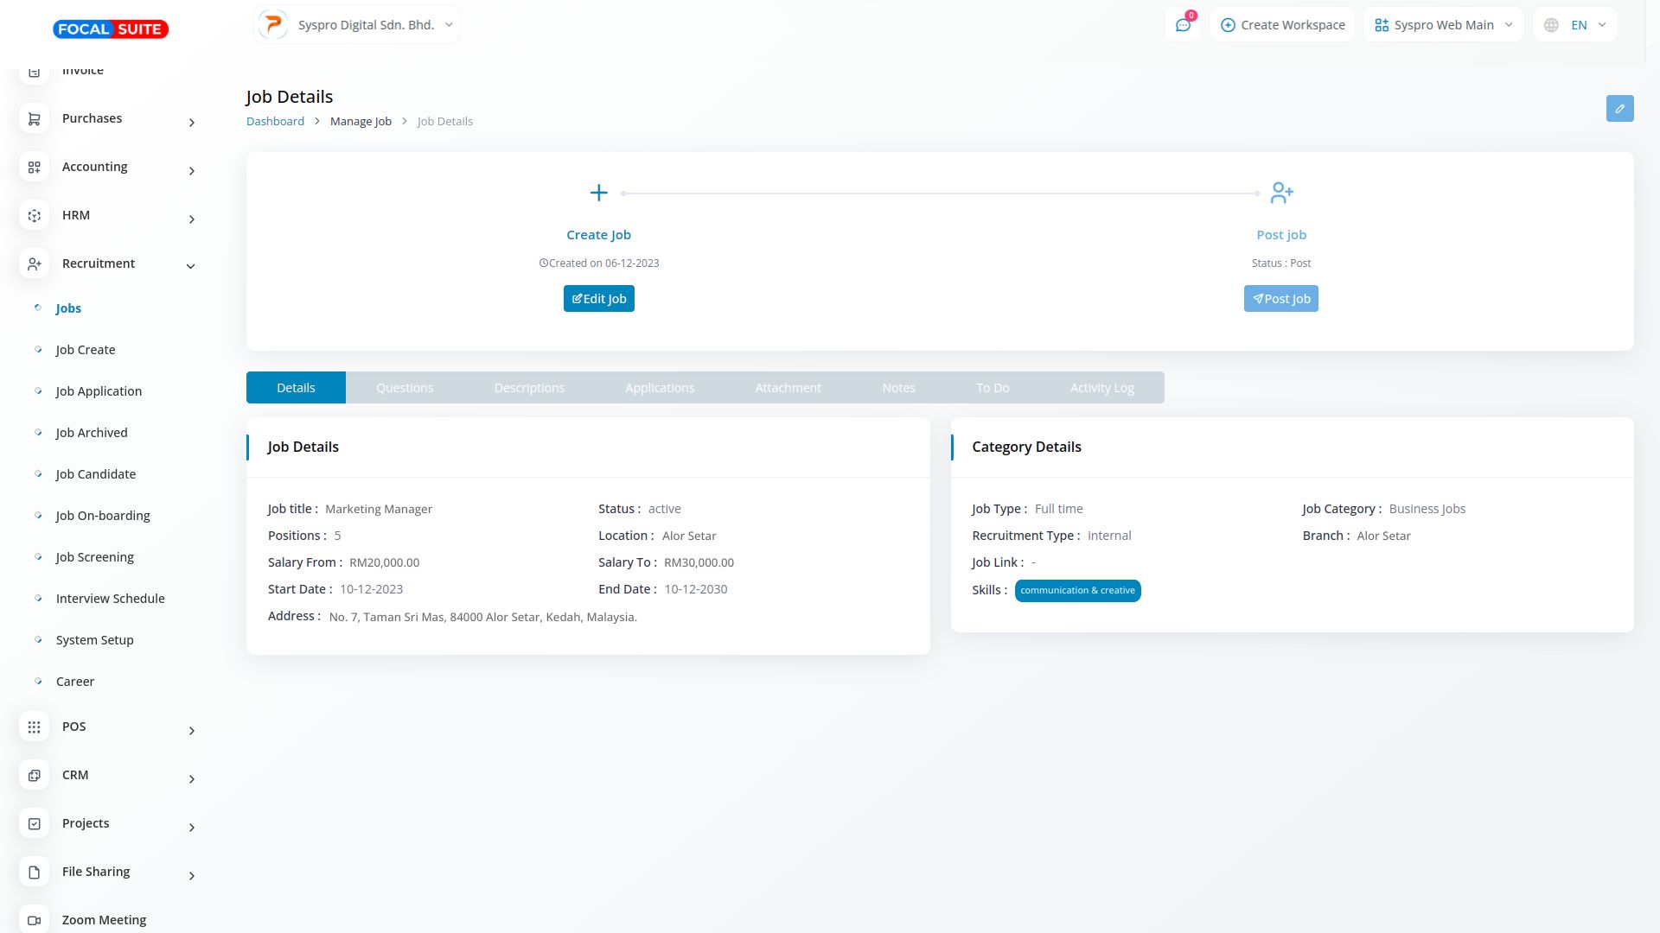Open the Syspro Digital Sdn. Bhd. company dropdown
This screenshot has height=933, width=1660.
pyautogui.click(x=357, y=25)
